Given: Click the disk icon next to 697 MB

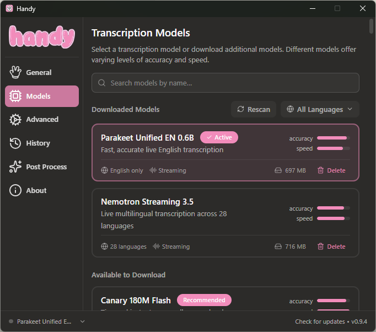Looking at the screenshot, I should (x=278, y=170).
